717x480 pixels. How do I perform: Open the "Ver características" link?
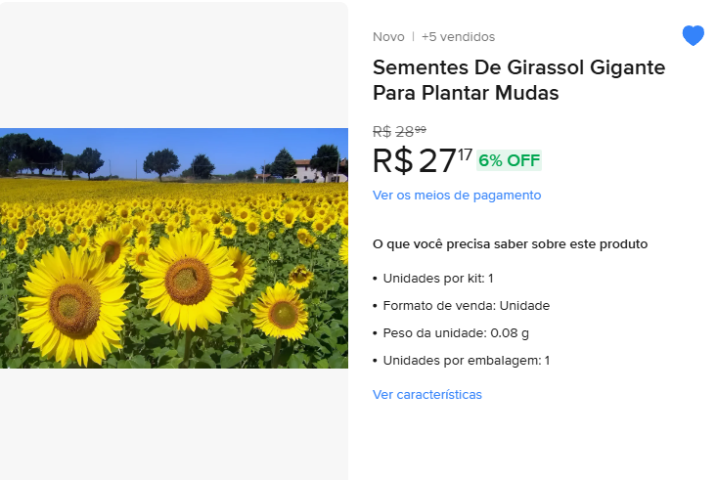[x=426, y=394]
